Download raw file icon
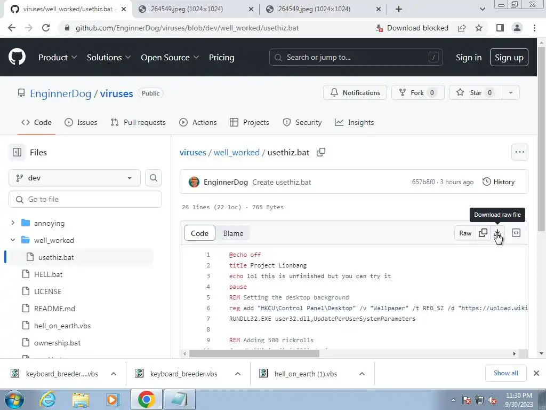546x410 pixels. point(497,233)
